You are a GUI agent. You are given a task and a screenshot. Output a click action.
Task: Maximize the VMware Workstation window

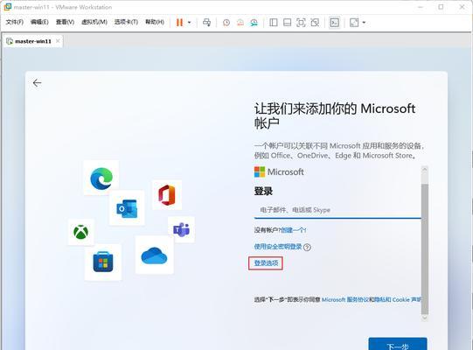click(x=441, y=7)
